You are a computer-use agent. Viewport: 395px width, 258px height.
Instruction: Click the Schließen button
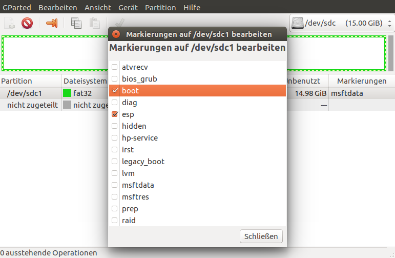[x=261, y=236]
